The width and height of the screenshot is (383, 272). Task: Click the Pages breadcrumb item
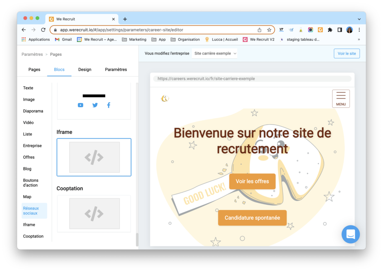click(56, 55)
